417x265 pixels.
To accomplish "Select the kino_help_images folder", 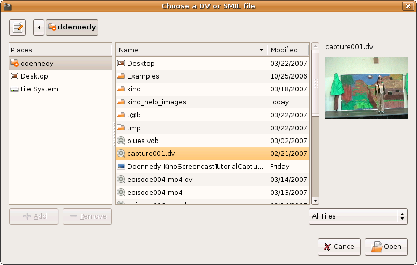I will point(156,102).
